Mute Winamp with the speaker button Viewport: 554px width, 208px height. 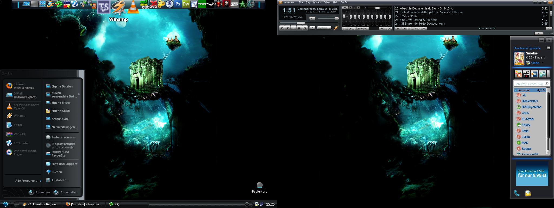point(312,18)
